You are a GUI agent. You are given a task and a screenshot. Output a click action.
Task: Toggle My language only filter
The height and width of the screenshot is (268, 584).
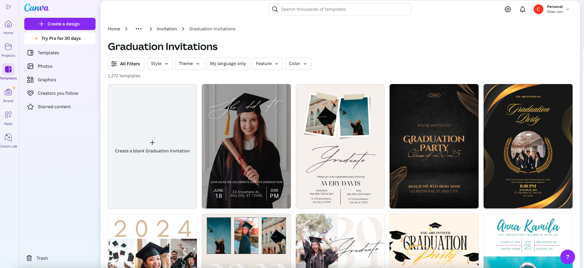pyautogui.click(x=228, y=64)
